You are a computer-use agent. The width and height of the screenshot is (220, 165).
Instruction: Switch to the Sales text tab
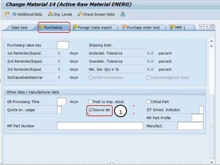pyautogui.click(x=19, y=27)
